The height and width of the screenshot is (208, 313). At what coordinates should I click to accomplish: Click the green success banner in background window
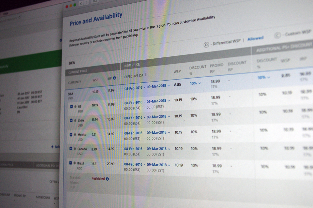[31, 62]
